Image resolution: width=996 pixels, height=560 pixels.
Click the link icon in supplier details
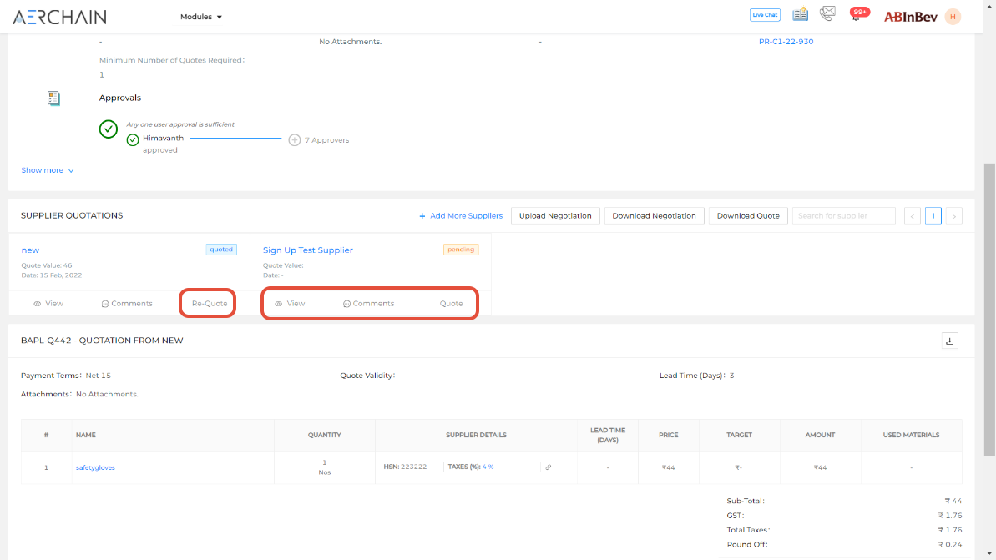point(549,467)
